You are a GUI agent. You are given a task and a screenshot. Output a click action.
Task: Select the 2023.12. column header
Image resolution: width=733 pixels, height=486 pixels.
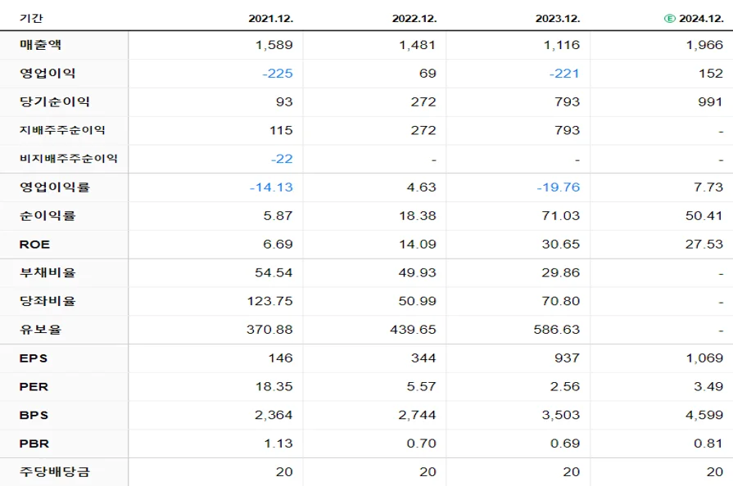pyautogui.click(x=558, y=19)
